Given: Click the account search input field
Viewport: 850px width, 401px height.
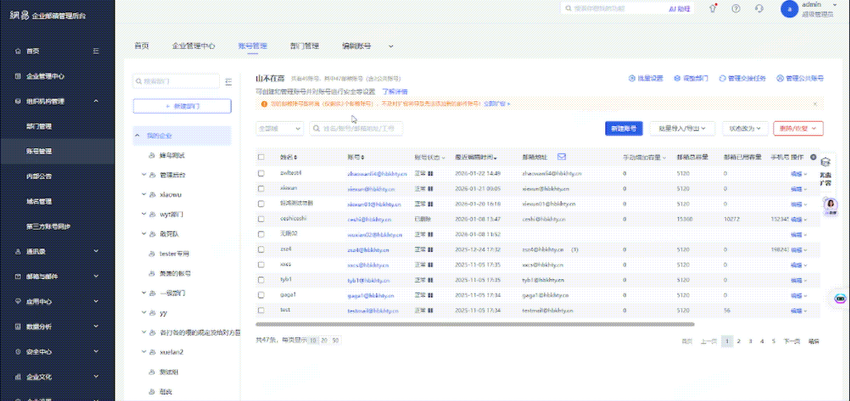Looking at the screenshot, I should click(356, 128).
